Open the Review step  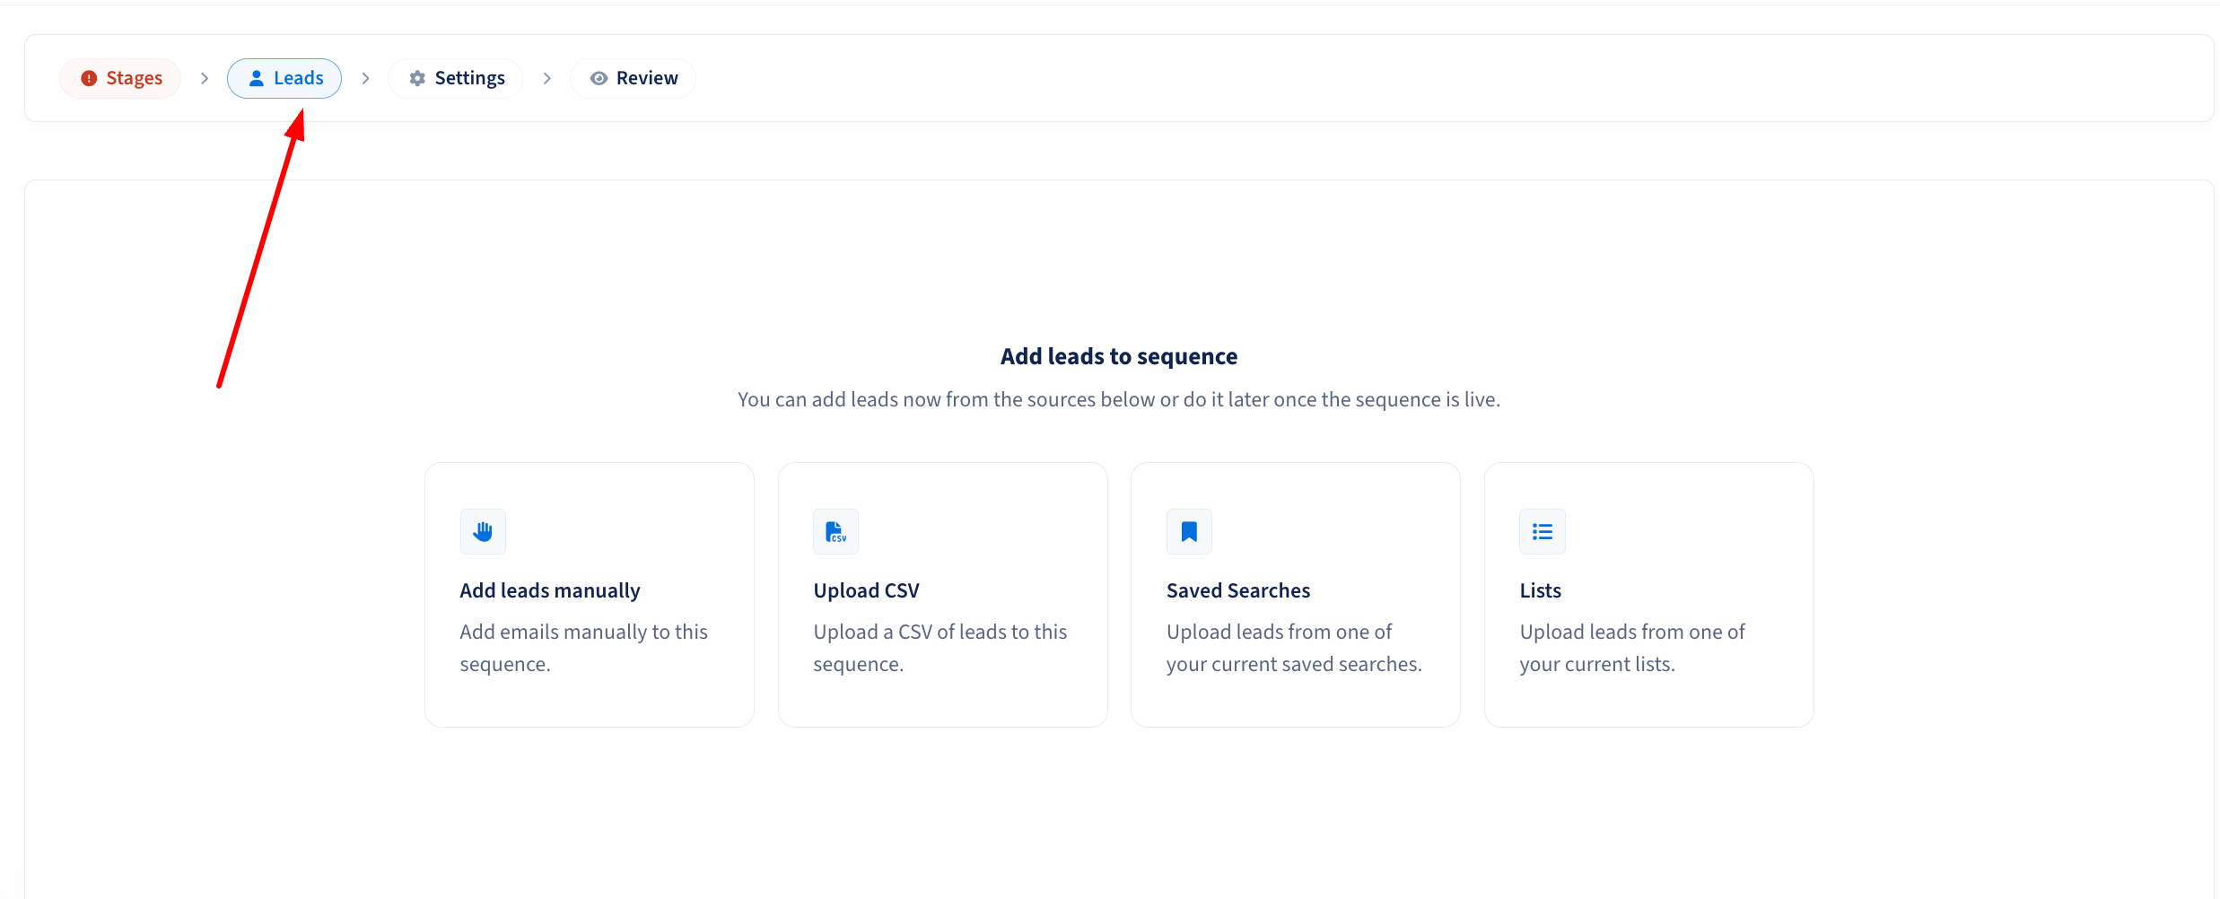click(x=633, y=79)
